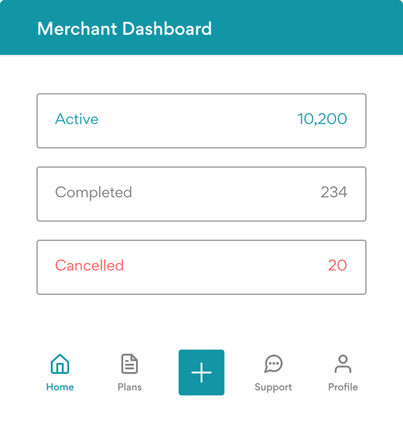Click the teal header bar

[304, 27]
